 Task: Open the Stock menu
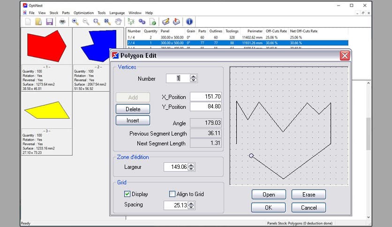(54, 13)
